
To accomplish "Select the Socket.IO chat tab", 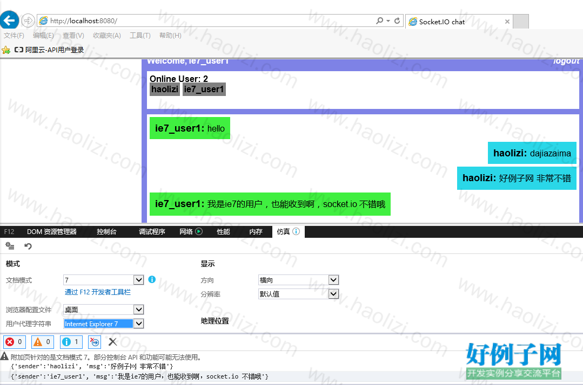I will pos(459,22).
